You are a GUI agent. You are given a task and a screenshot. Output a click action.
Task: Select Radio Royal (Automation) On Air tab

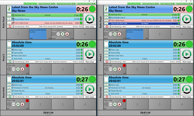(x=66, y=4)
